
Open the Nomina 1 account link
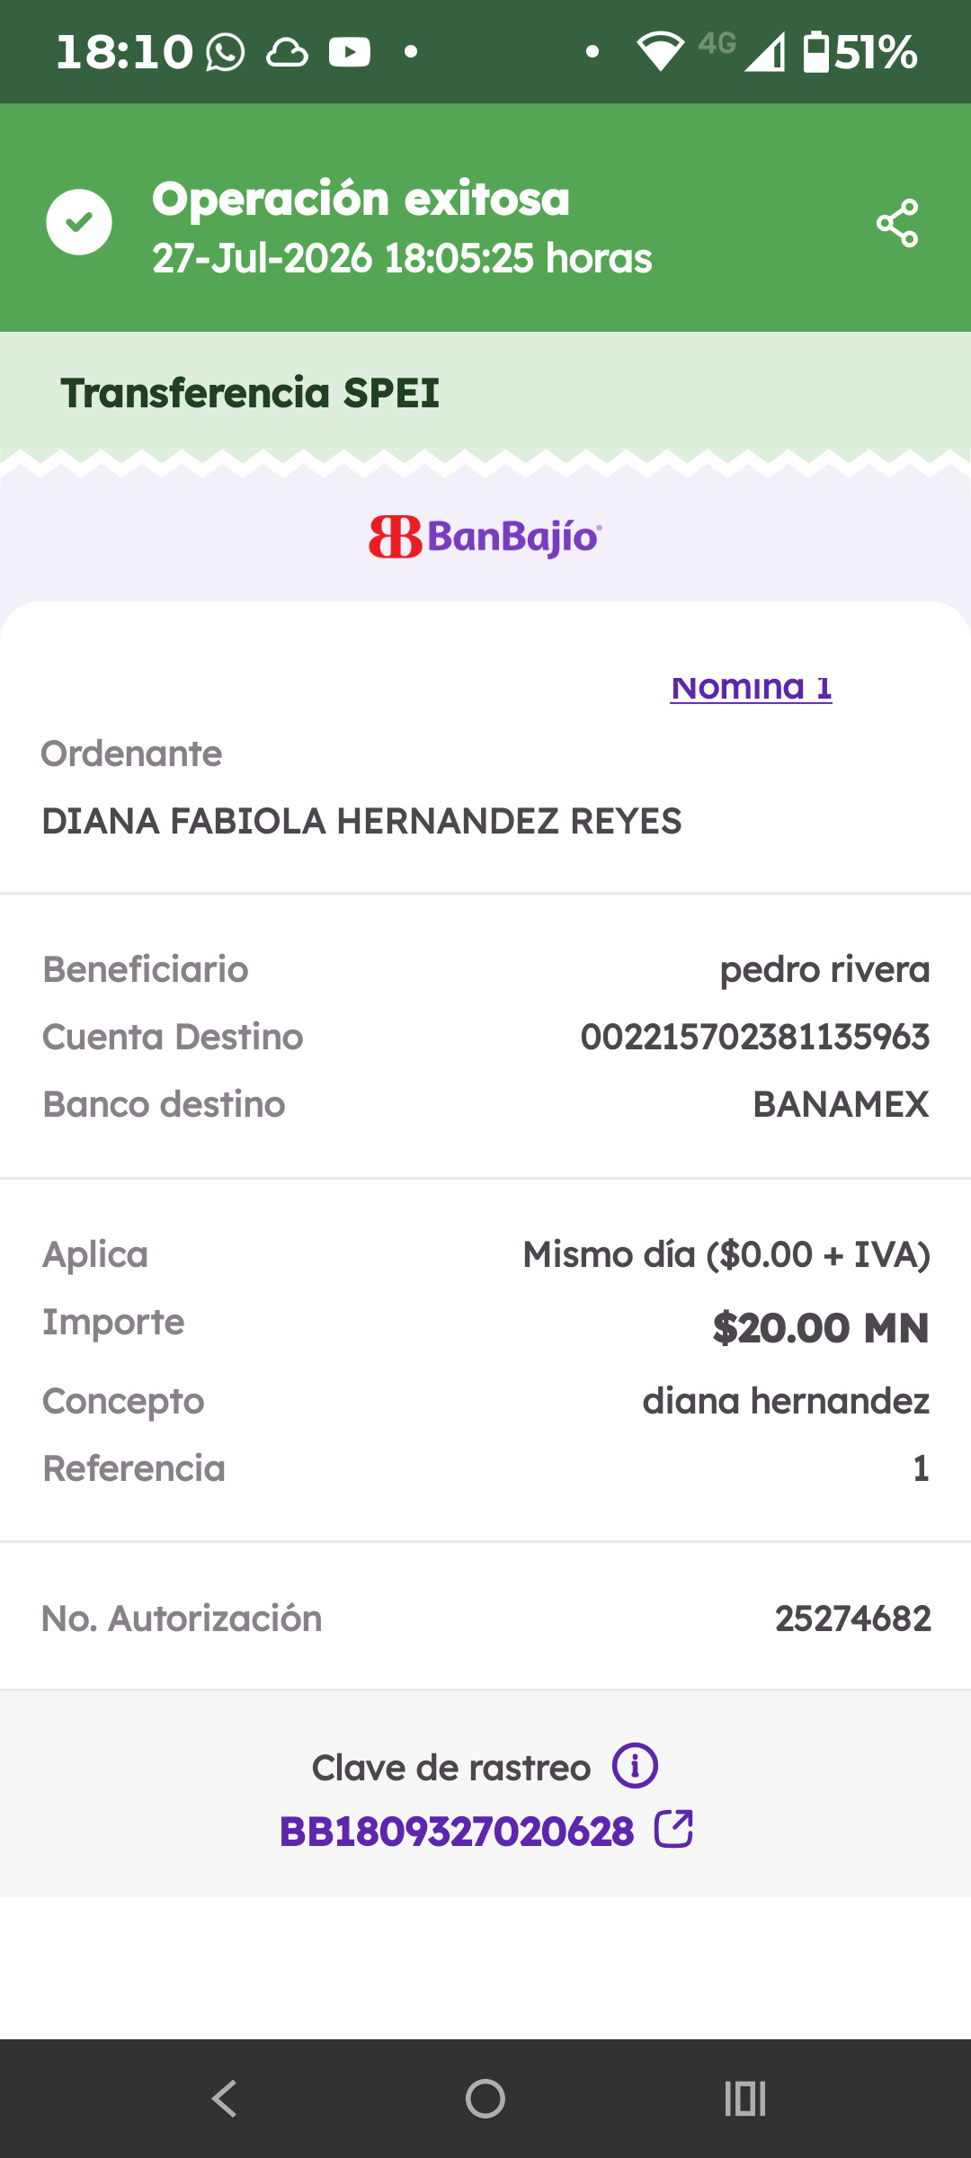click(751, 687)
